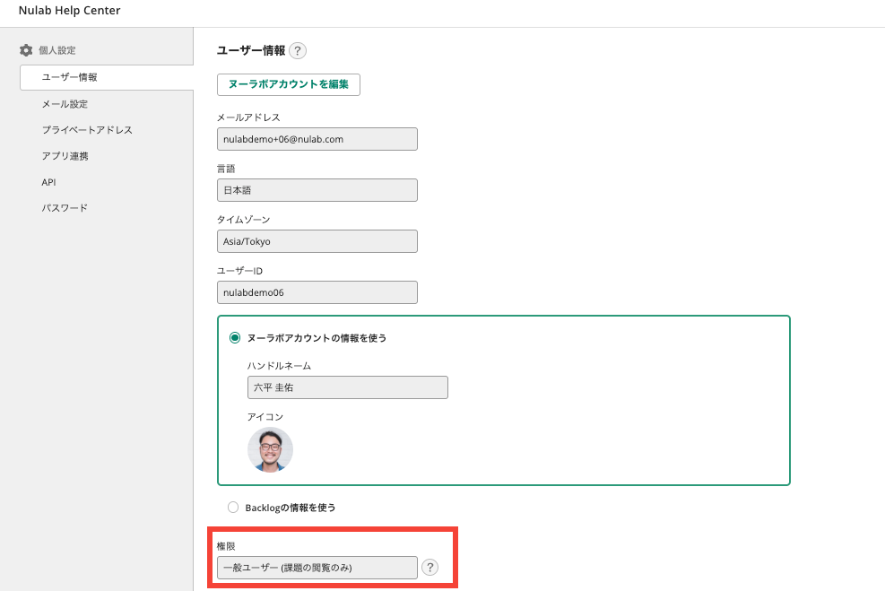Click the タイムゾーン label

coord(243,220)
